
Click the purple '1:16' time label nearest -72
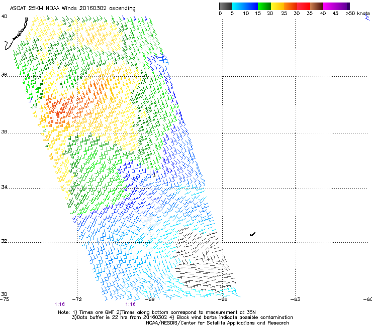click(x=59, y=304)
